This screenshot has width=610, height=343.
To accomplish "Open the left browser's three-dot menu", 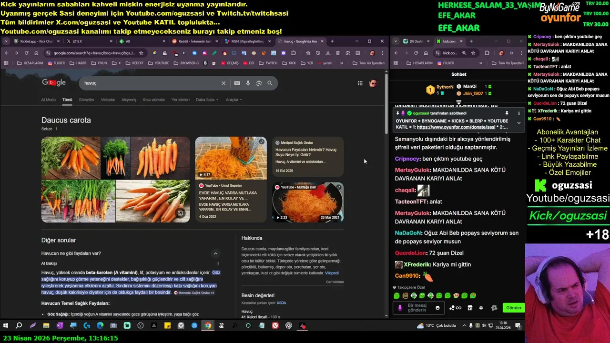I will click(382, 53).
